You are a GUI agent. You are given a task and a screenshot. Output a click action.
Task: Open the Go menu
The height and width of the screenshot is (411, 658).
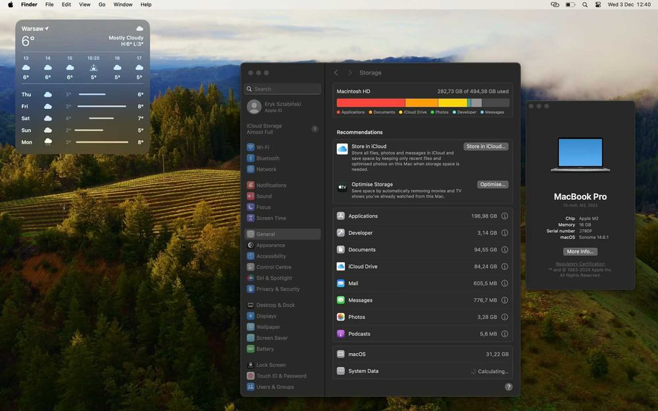click(x=102, y=5)
